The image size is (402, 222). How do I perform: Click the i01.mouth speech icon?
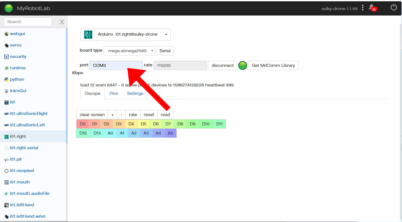click(7, 182)
